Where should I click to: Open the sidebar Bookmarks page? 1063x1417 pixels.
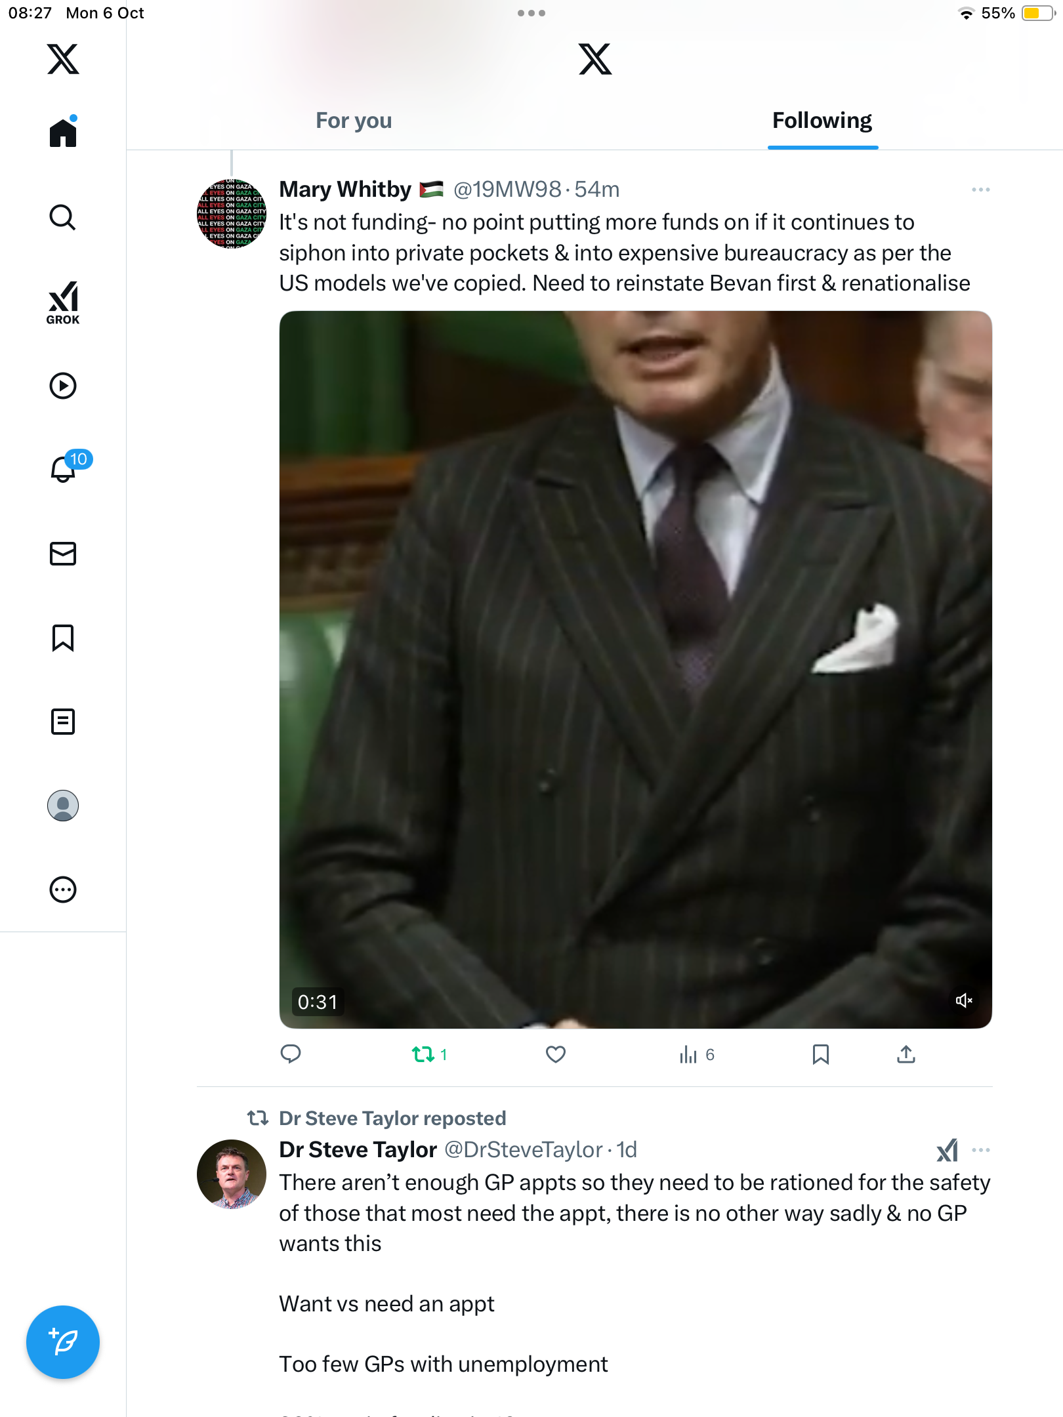click(63, 638)
